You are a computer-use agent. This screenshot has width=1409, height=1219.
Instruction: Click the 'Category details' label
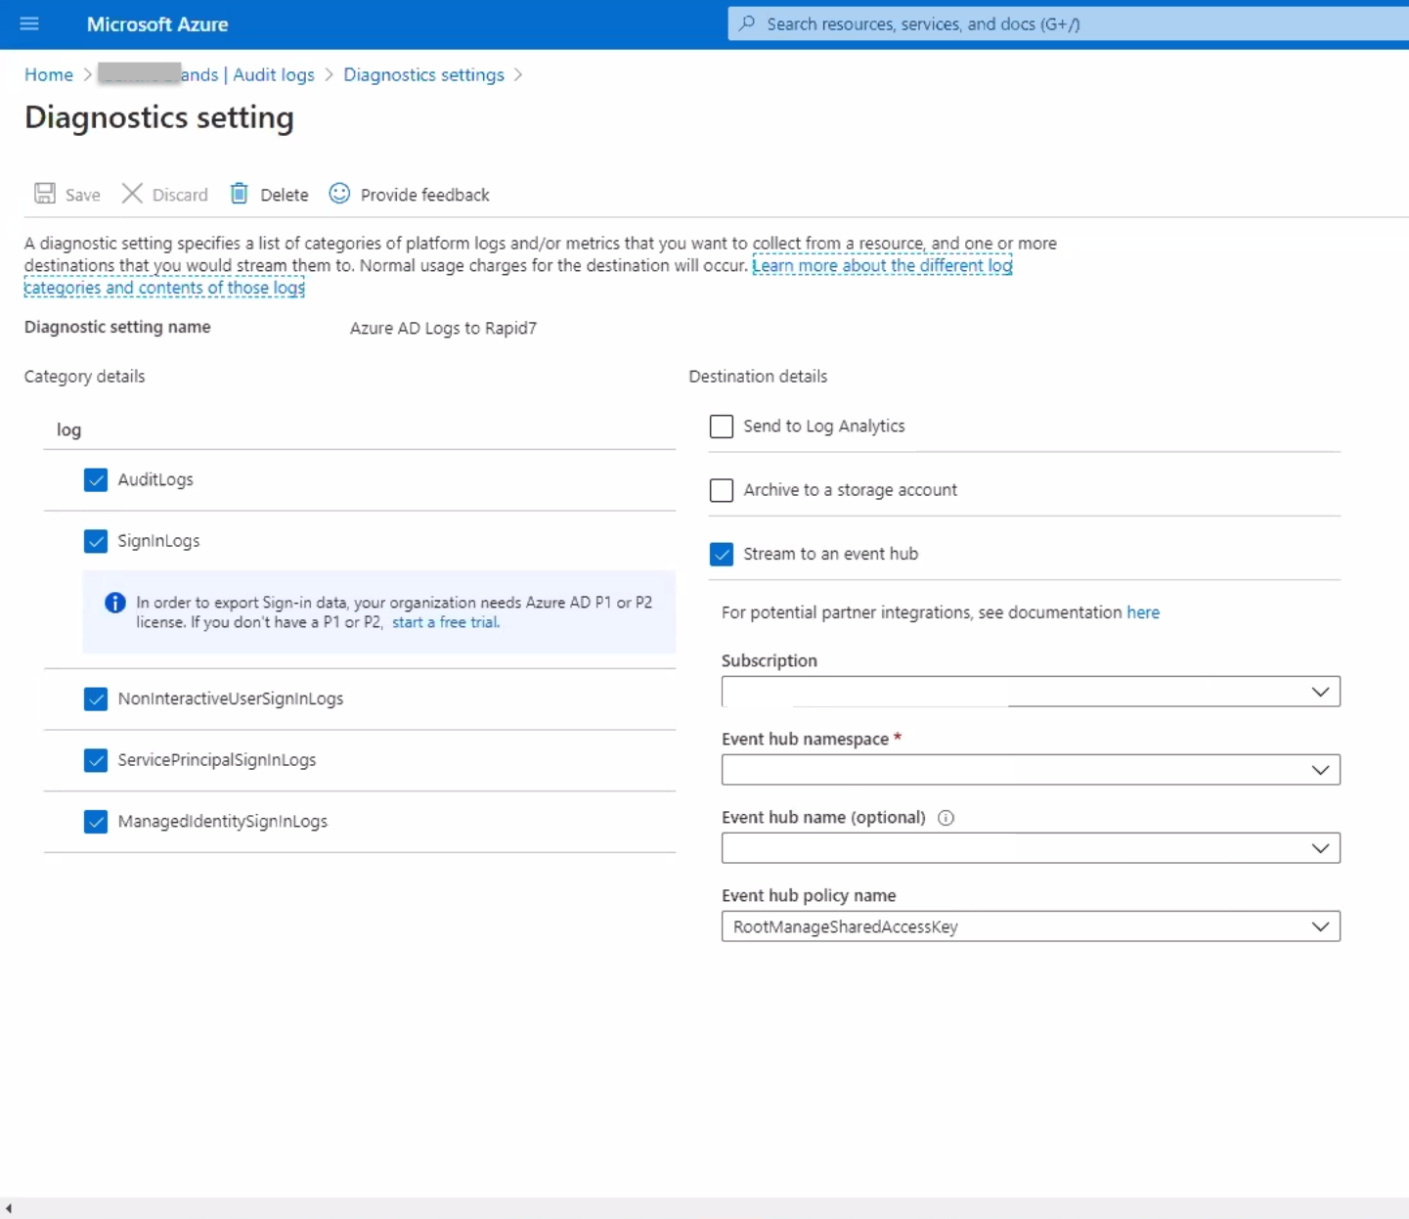(x=84, y=377)
